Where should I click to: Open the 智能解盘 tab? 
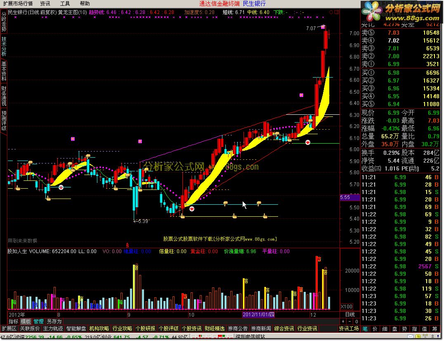click(x=76, y=329)
